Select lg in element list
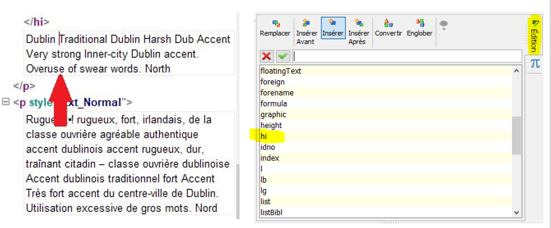The width and height of the screenshot is (551, 228). [385, 191]
